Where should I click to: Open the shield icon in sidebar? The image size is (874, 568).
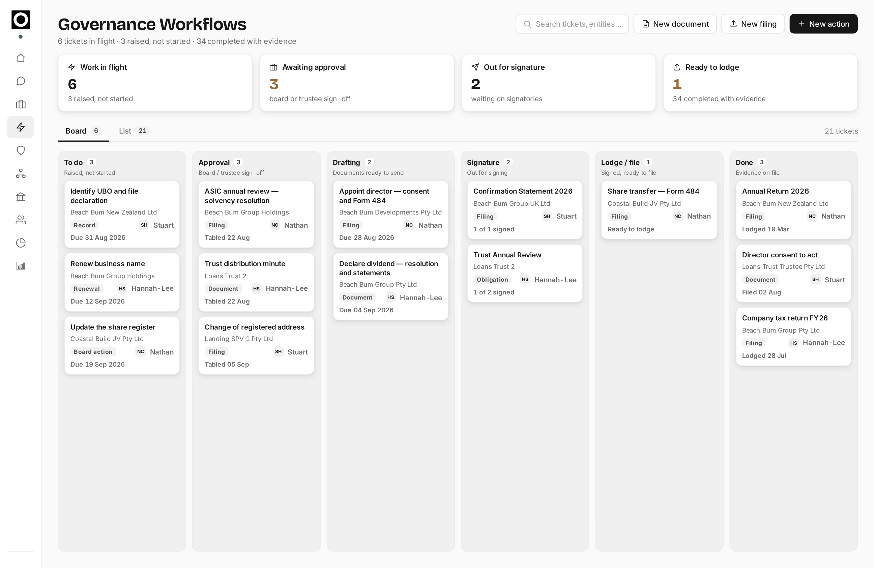click(21, 150)
